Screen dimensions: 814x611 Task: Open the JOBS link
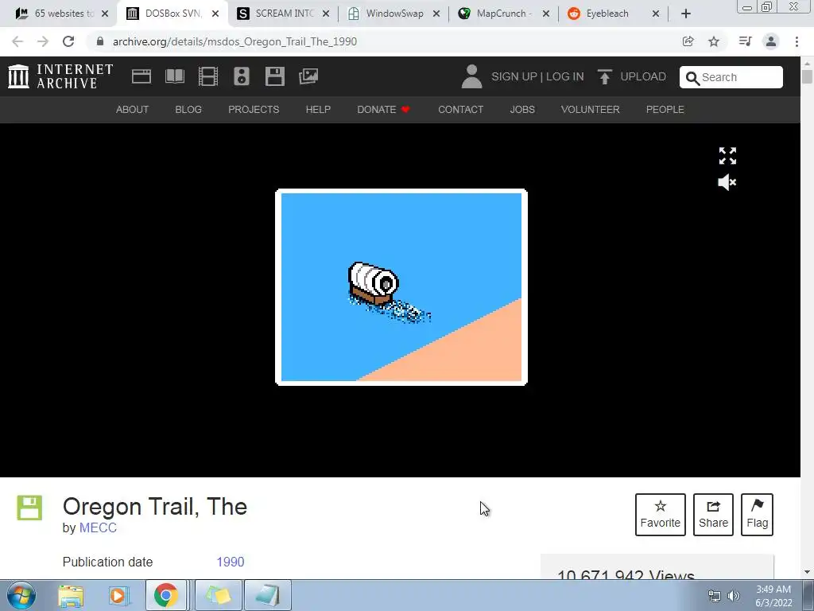pos(522,110)
